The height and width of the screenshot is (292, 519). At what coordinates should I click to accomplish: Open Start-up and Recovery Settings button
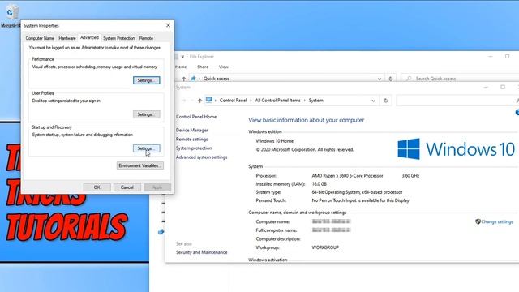click(x=146, y=148)
